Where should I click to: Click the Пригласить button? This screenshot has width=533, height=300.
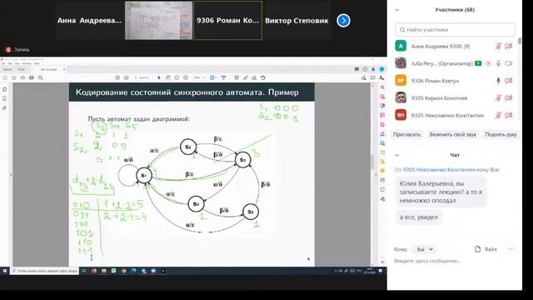point(407,135)
